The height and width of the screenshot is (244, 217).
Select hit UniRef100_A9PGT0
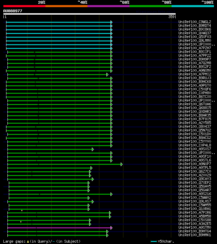click(195, 85)
